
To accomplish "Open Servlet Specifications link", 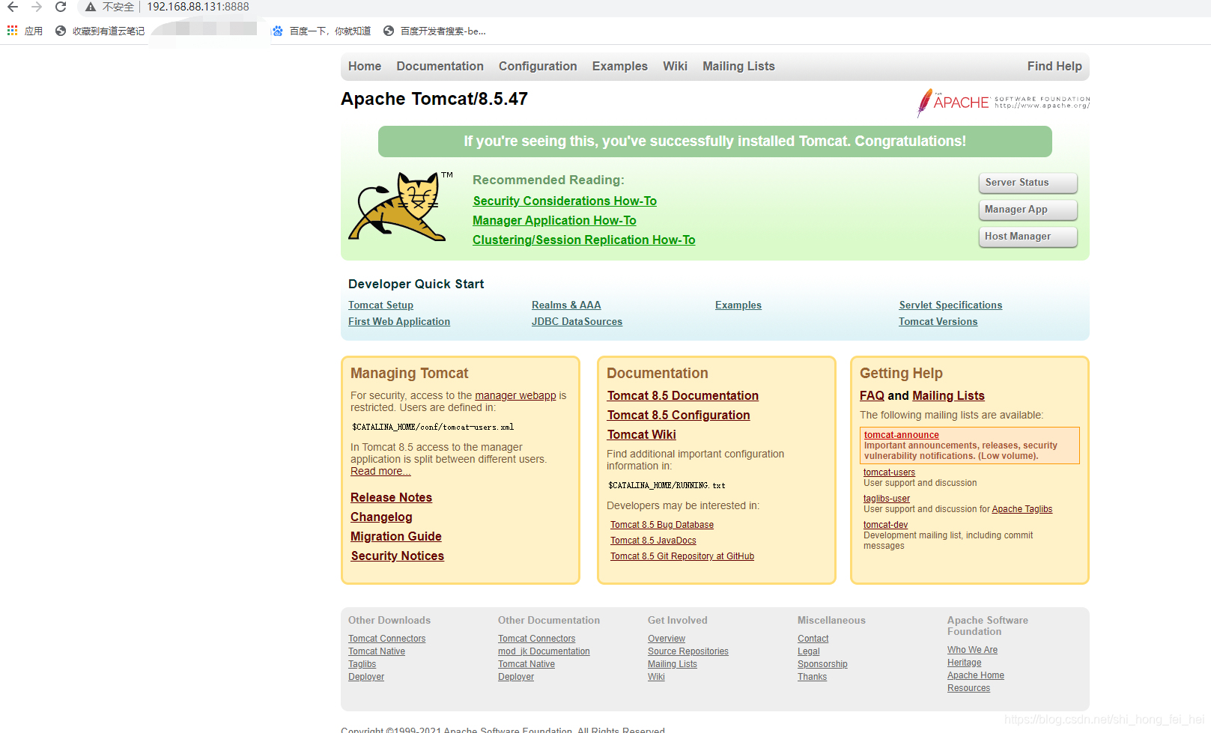I will pos(950,305).
